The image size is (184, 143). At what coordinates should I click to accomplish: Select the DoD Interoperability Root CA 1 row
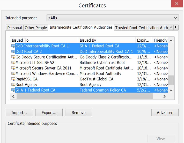[x=90, y=46]
